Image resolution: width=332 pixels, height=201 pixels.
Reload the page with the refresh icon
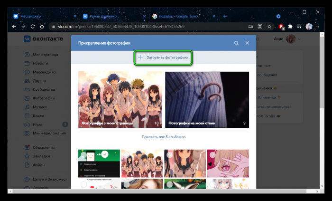point(33,27)
